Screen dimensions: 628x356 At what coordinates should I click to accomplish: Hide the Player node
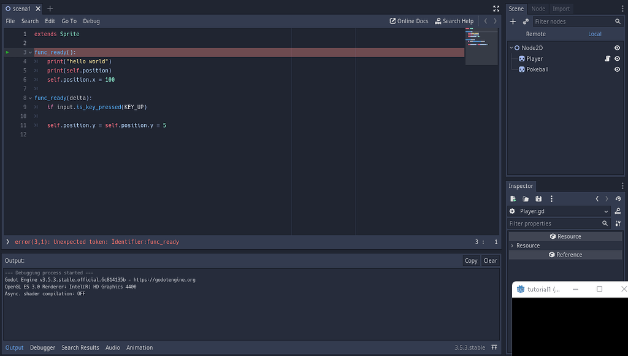coord(617,58)
